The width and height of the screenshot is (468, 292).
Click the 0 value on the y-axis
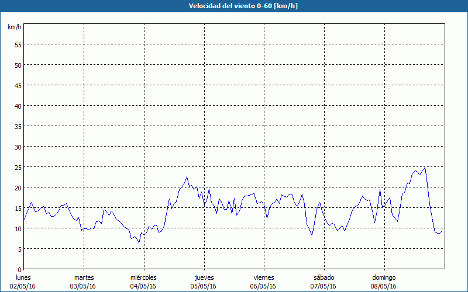(19, 269)
